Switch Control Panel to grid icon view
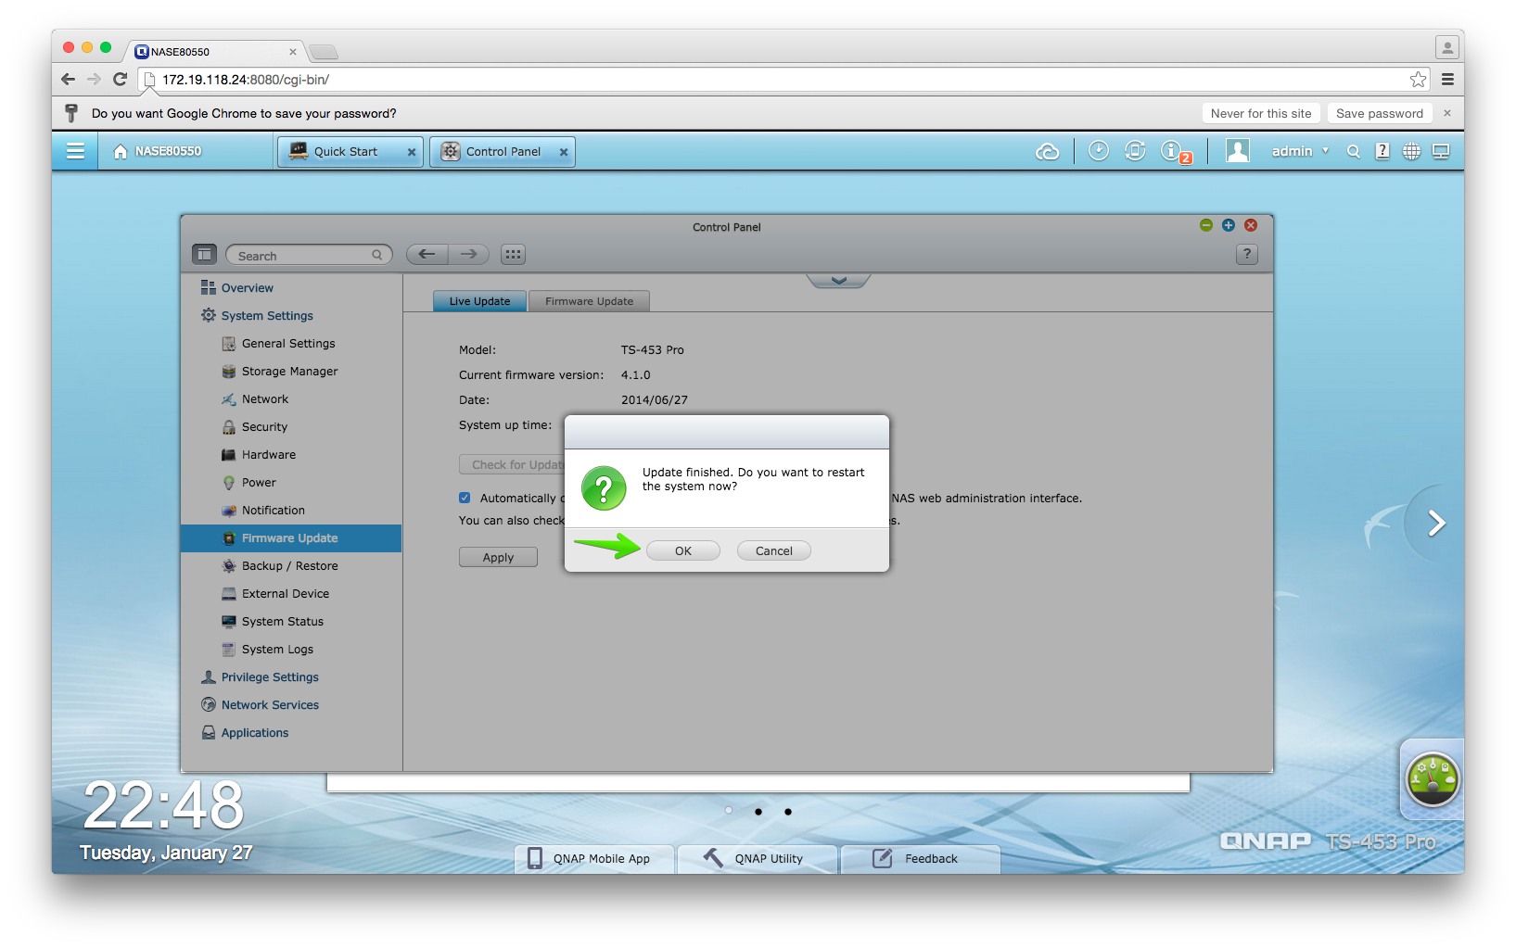This screenshot has width=1516, height=948. click(514, 254)
